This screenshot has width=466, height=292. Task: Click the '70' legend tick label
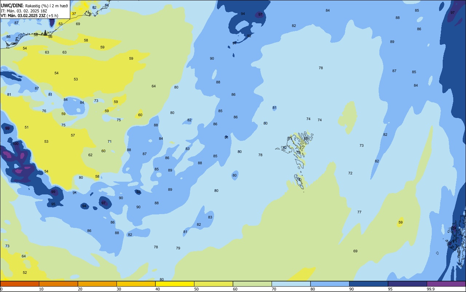click(274, 289)
